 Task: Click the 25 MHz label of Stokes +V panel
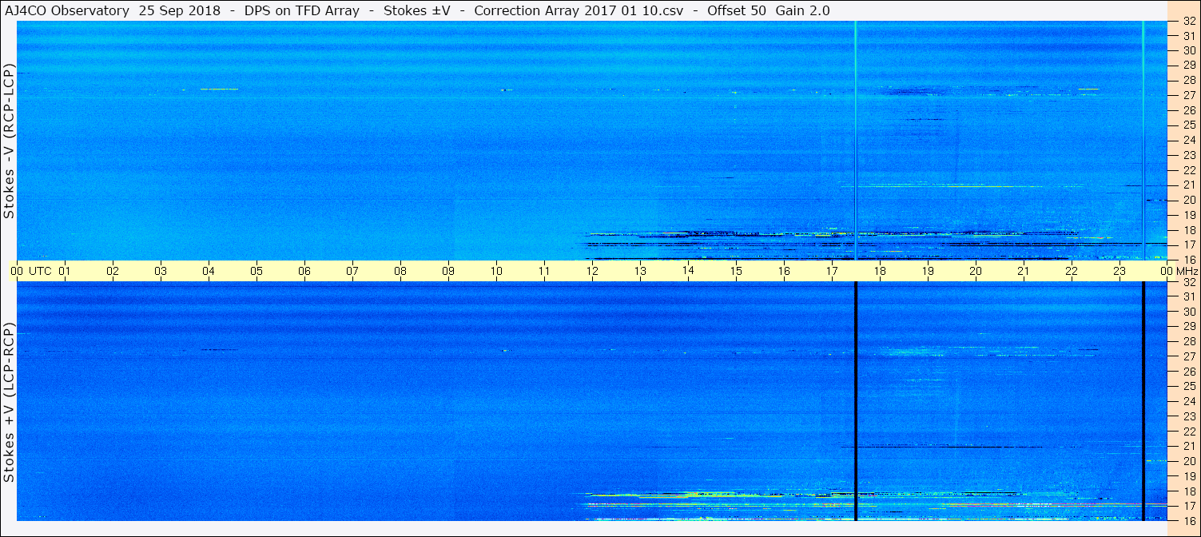(1188, 386)
